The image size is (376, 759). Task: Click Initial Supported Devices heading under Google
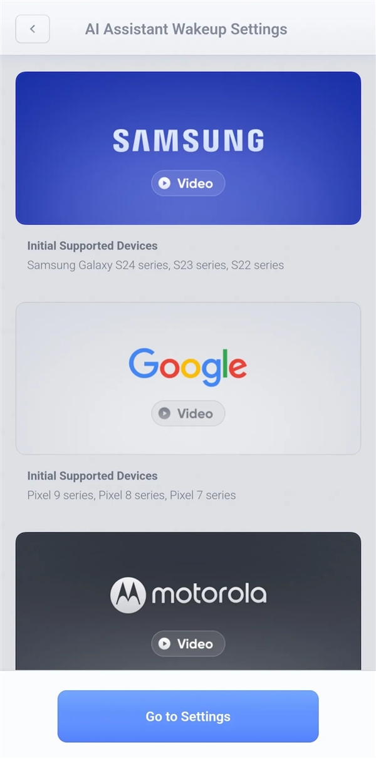point(93,475)
